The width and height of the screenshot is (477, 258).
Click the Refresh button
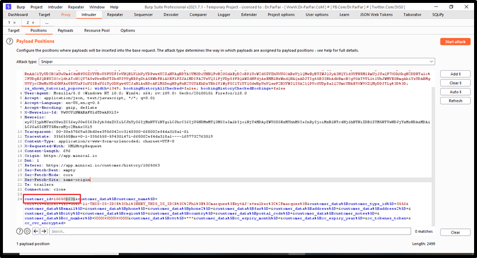455,101
